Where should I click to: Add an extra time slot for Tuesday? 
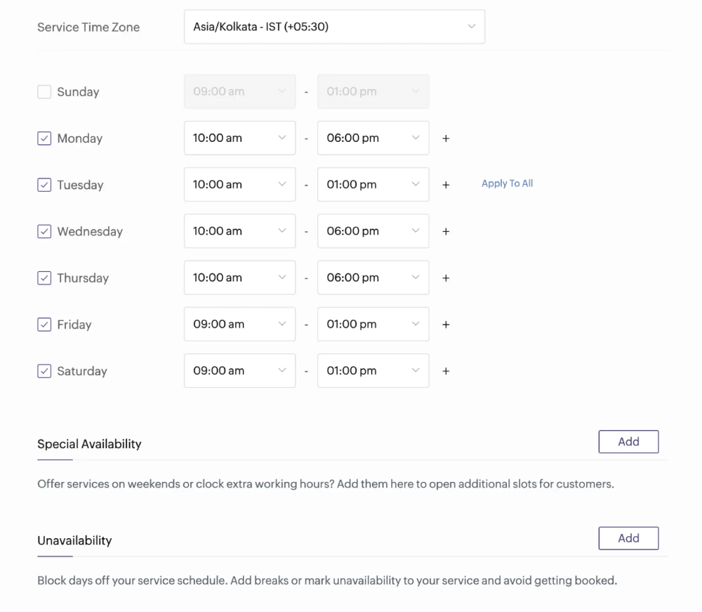446,184
